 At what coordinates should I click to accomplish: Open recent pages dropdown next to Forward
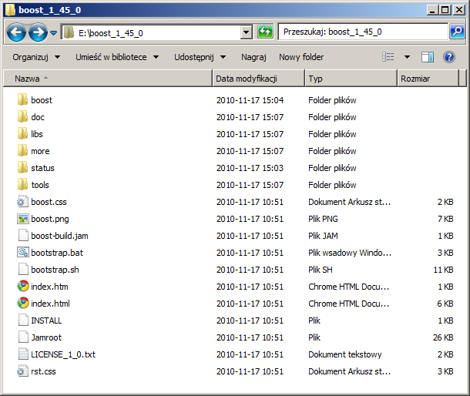(53, 33)
